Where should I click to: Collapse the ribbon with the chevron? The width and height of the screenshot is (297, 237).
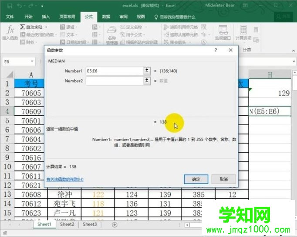tap(294, 51)
